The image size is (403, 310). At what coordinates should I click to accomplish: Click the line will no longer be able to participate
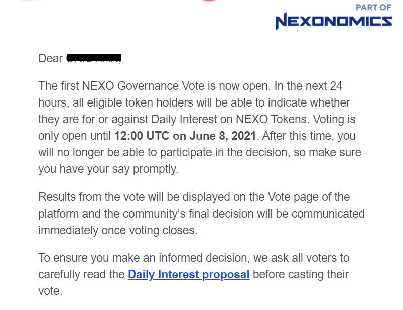[200, 152]
